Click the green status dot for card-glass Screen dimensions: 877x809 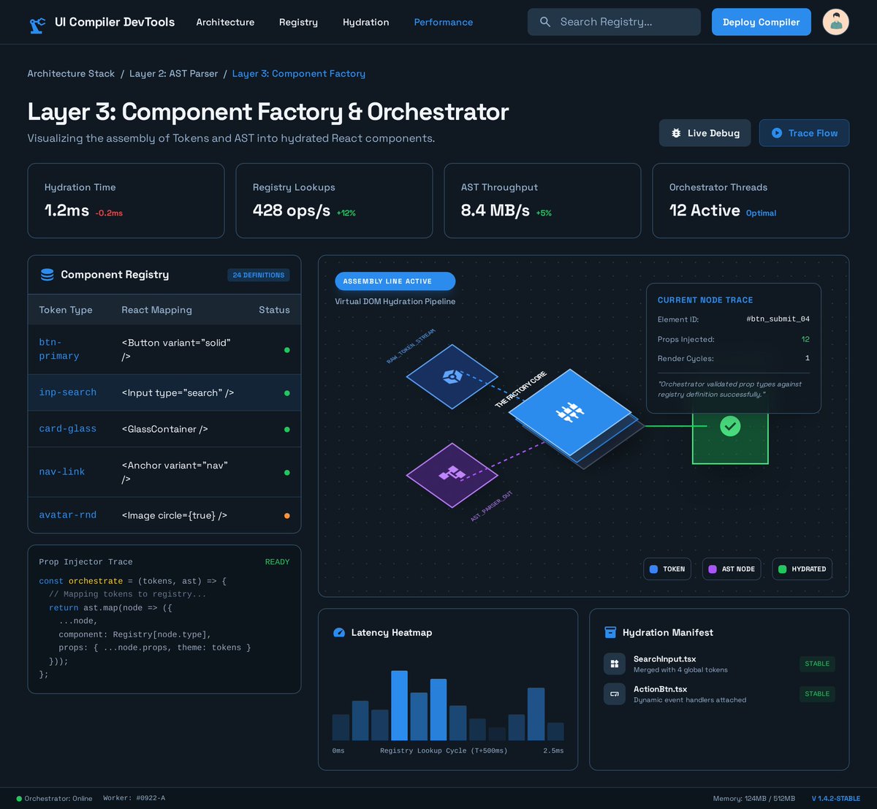(x=286, y=430)
